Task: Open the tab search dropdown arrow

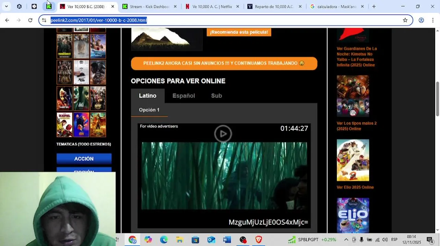Action: tap(6, 6)
